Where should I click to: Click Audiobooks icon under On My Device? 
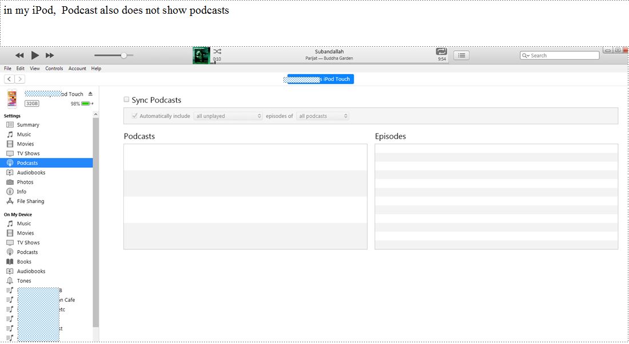10,272
